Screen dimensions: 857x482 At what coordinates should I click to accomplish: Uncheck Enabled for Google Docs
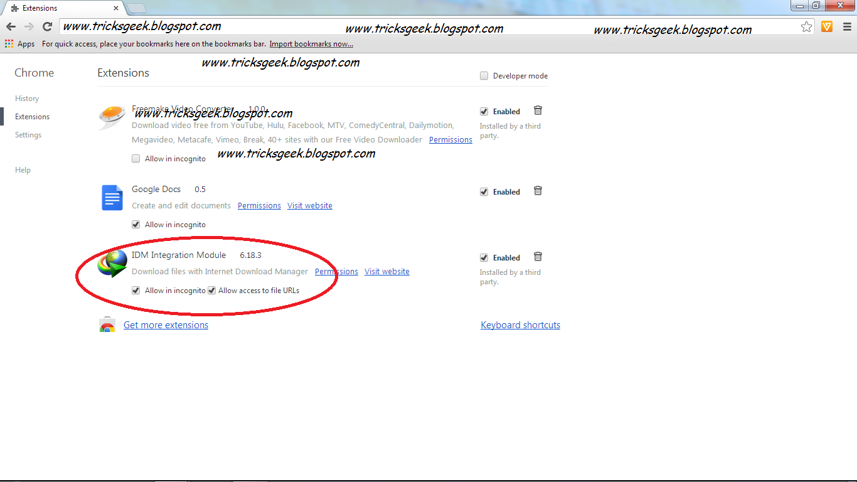tap(484, 192)
